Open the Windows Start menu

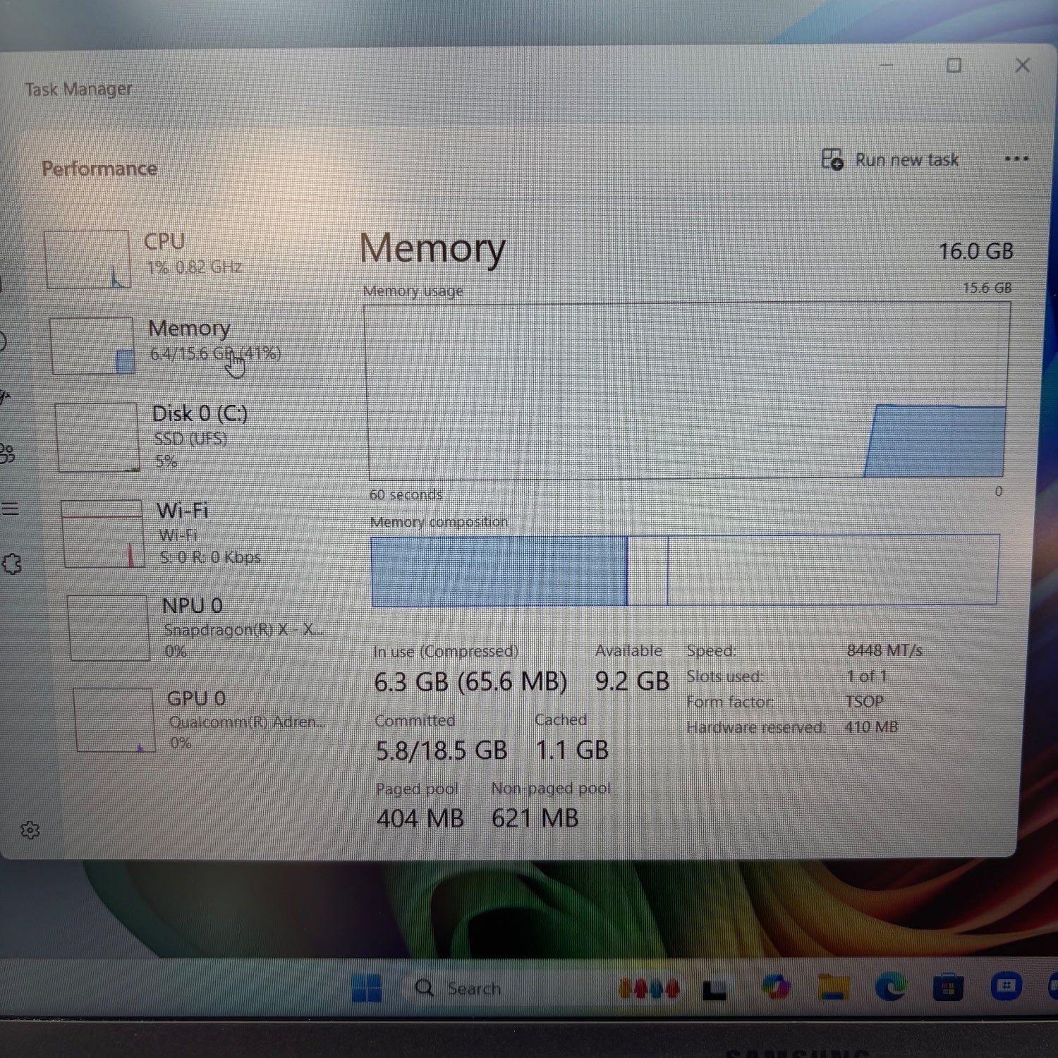[x=367, y=988]
